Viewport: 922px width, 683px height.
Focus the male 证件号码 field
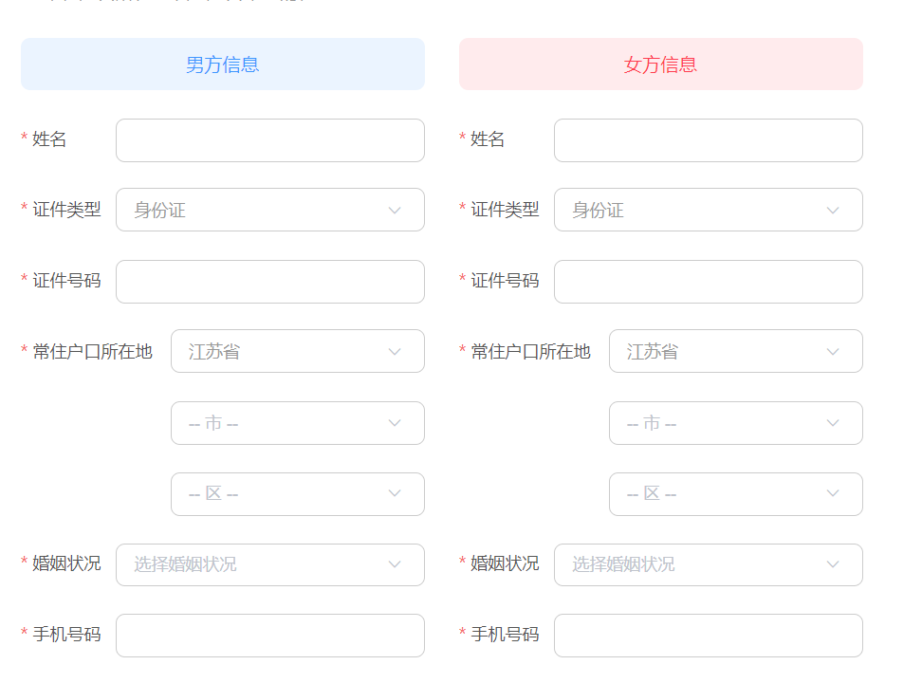tap(270, 282)
